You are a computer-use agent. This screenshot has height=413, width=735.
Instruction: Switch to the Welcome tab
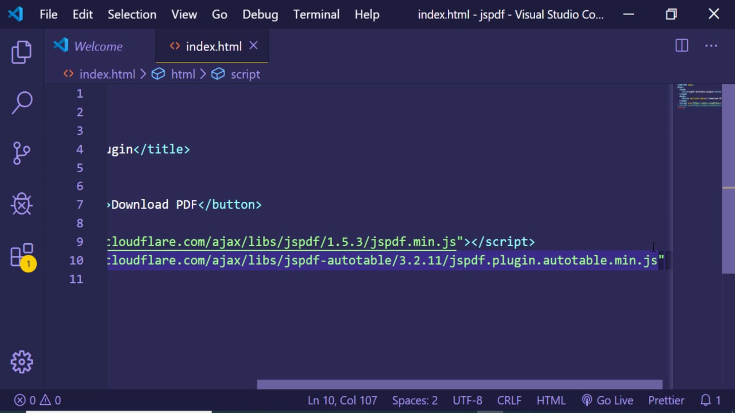coord(98,46)
